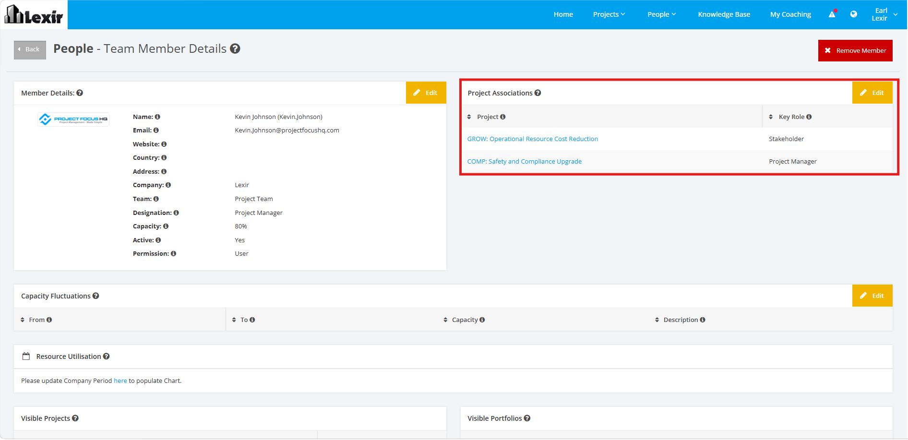This screenshot has width=908, height=440.
Task: Show help for Member Details heading
Action: click(x=80, y=93)
